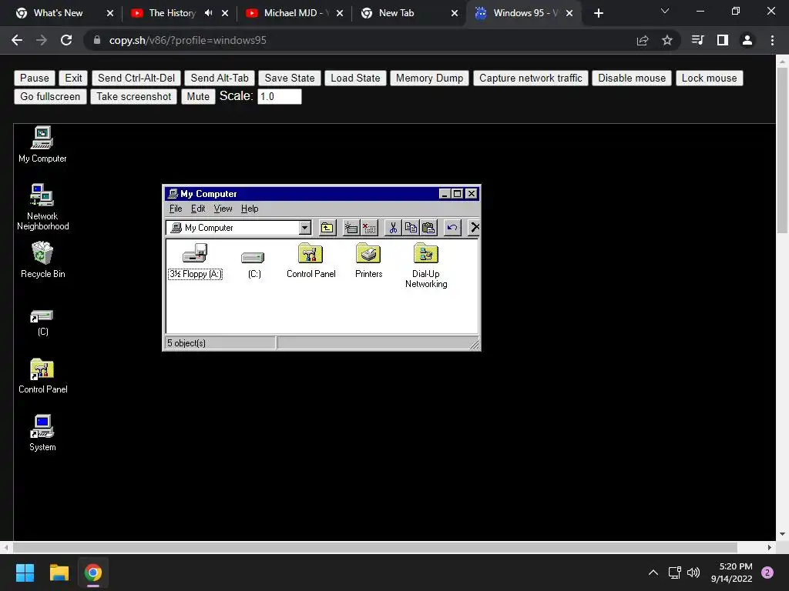The image size is (789, 591).
Task: Select the (C:) drive in My Computer window
Action: [253, 264]
